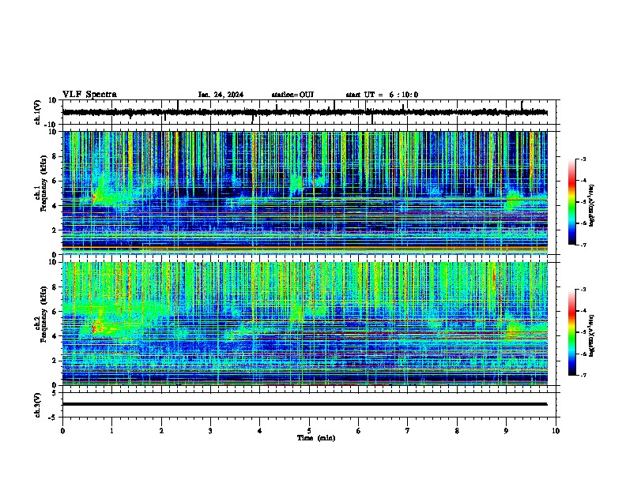The height and width of the screenshot is (483, 626).
Task: Click the 'ch.3(V)' axis label
Action: coord(38,405)
